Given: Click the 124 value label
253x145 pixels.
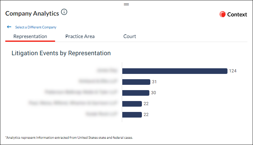Looking at the screenshot, I should pos(233,71).
